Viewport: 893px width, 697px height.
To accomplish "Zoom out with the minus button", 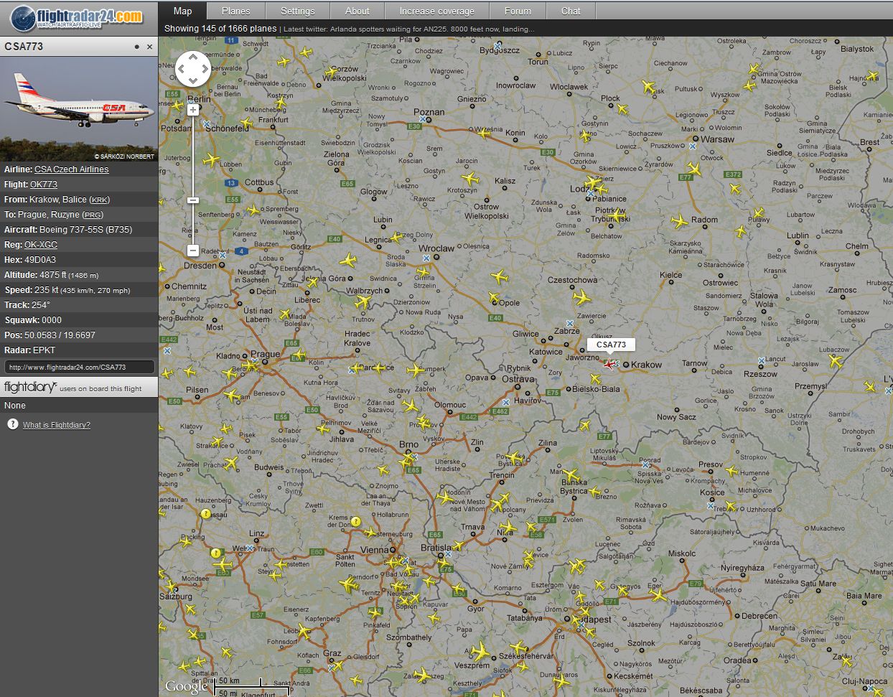I will click(x=193, y=251).
